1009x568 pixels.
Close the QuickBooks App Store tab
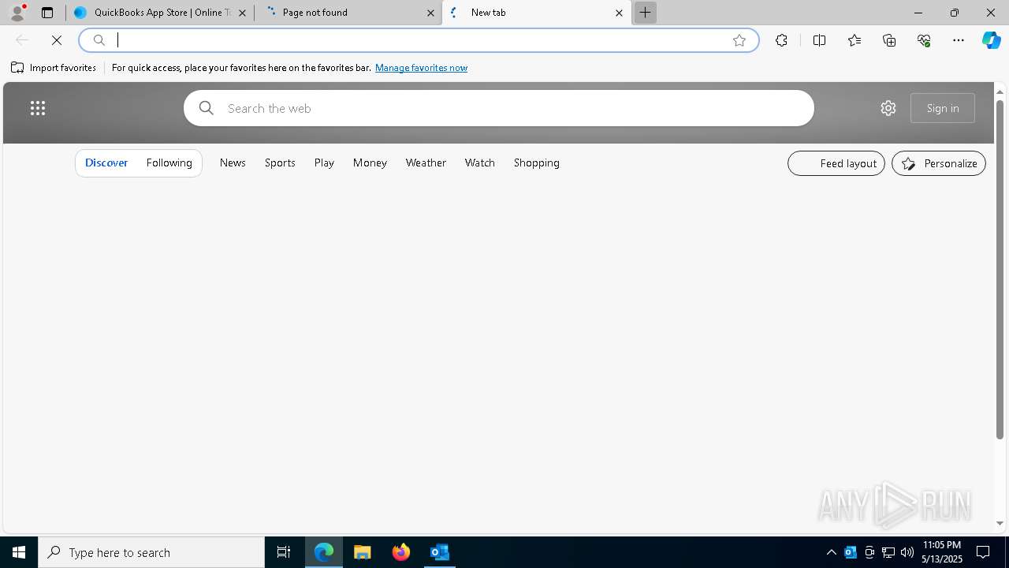coord(243,13)
